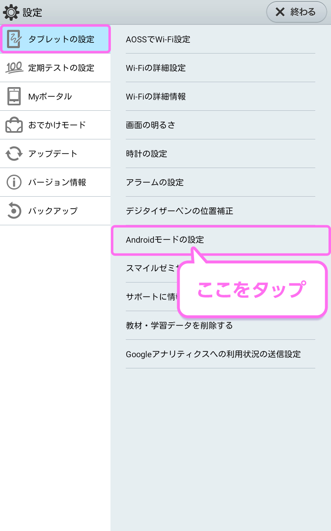Viewport: 331px width, 531px height.
Task: Open the version info circle icon
Action: 14,182
